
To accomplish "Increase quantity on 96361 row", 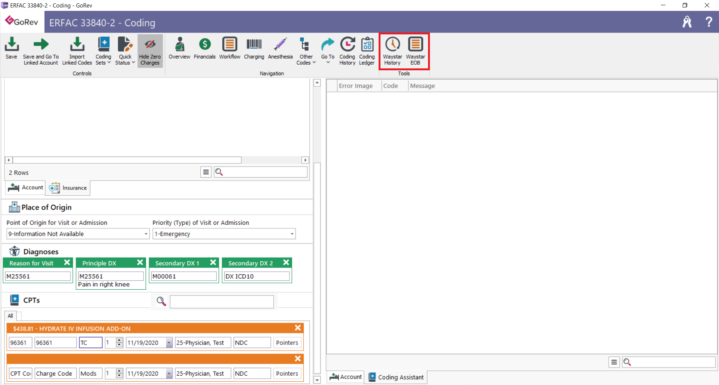I will [x=119, y=340].
